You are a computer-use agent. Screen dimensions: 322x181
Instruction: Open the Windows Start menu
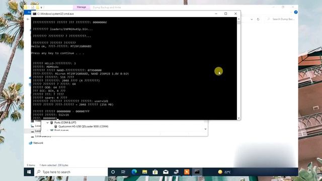click(x=29, y=172)
